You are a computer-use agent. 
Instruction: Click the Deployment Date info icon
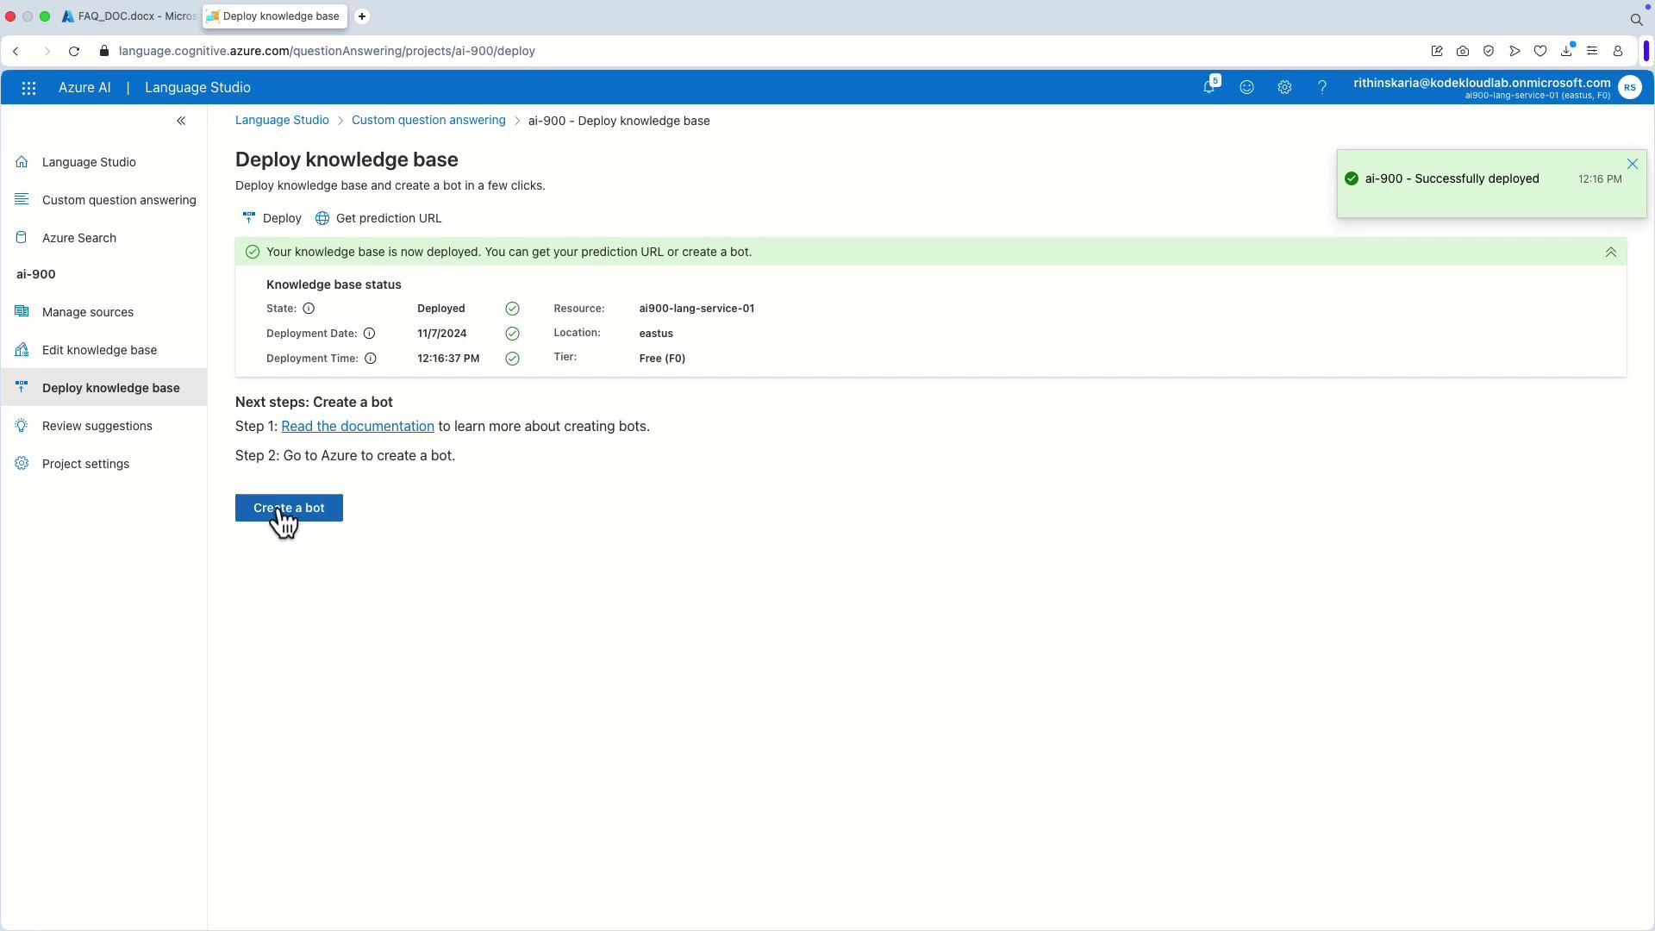pyautogui.click(x=369, y=334)
